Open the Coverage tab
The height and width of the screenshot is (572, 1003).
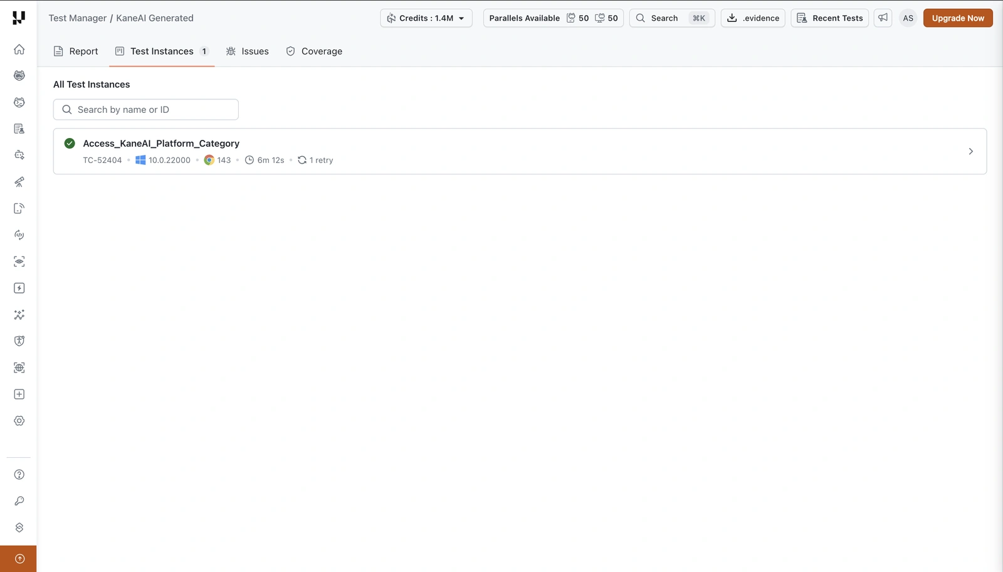click(314, 51)
